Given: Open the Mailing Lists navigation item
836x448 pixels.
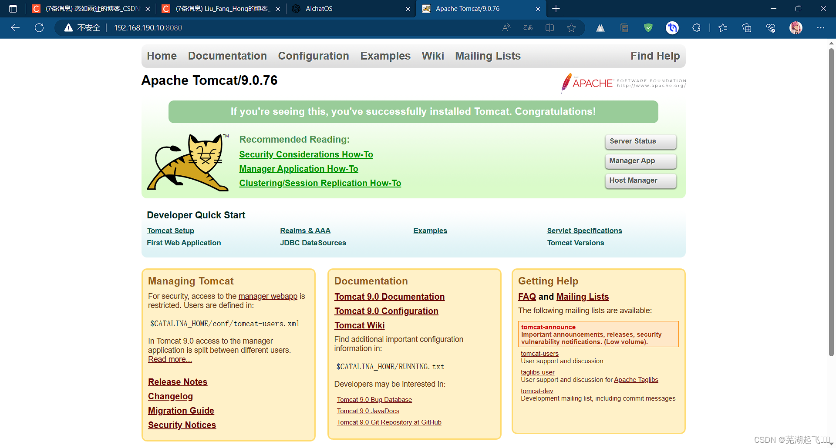Looking at the screenshot, I should (x=488, y=56).
